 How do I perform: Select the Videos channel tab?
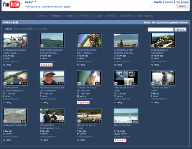click(56, 16)
